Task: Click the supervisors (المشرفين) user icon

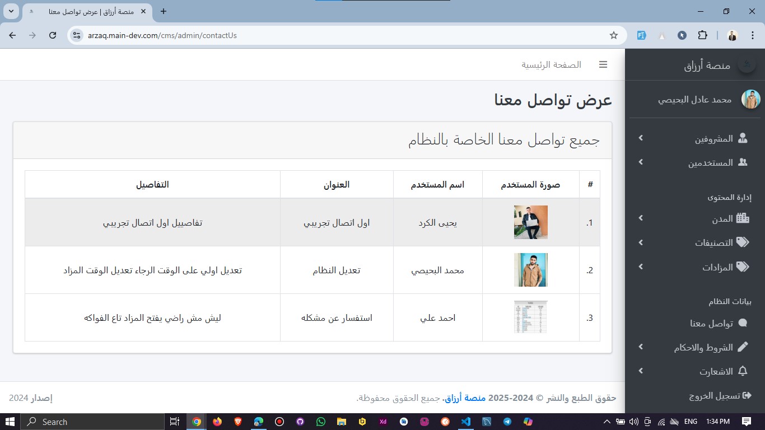Action: point(743,138)
